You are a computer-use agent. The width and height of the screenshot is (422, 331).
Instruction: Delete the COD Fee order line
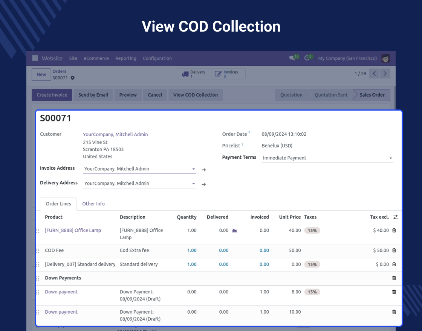point(394,250)
